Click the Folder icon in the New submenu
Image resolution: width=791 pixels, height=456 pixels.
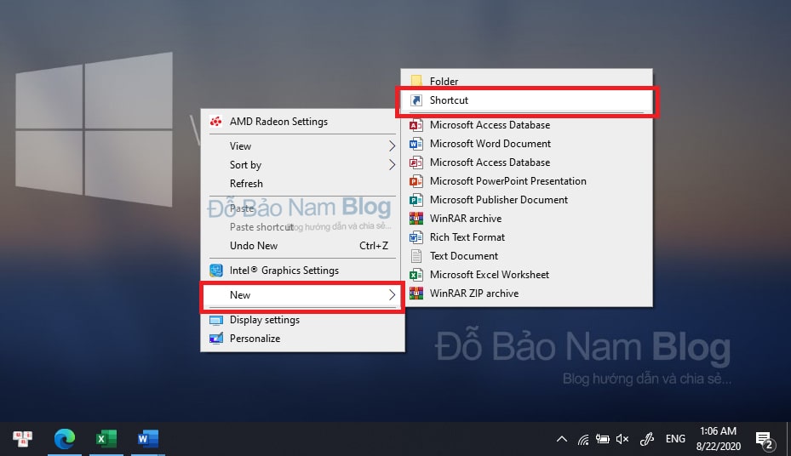click(416, 81)
